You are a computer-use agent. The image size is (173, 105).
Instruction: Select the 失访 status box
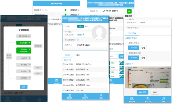click(x=38, y=74)
